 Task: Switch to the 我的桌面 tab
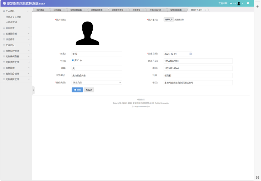point(40,10)
